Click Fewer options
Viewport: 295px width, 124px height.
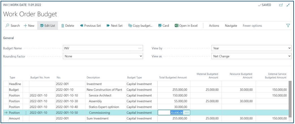(x=252, y=26)
